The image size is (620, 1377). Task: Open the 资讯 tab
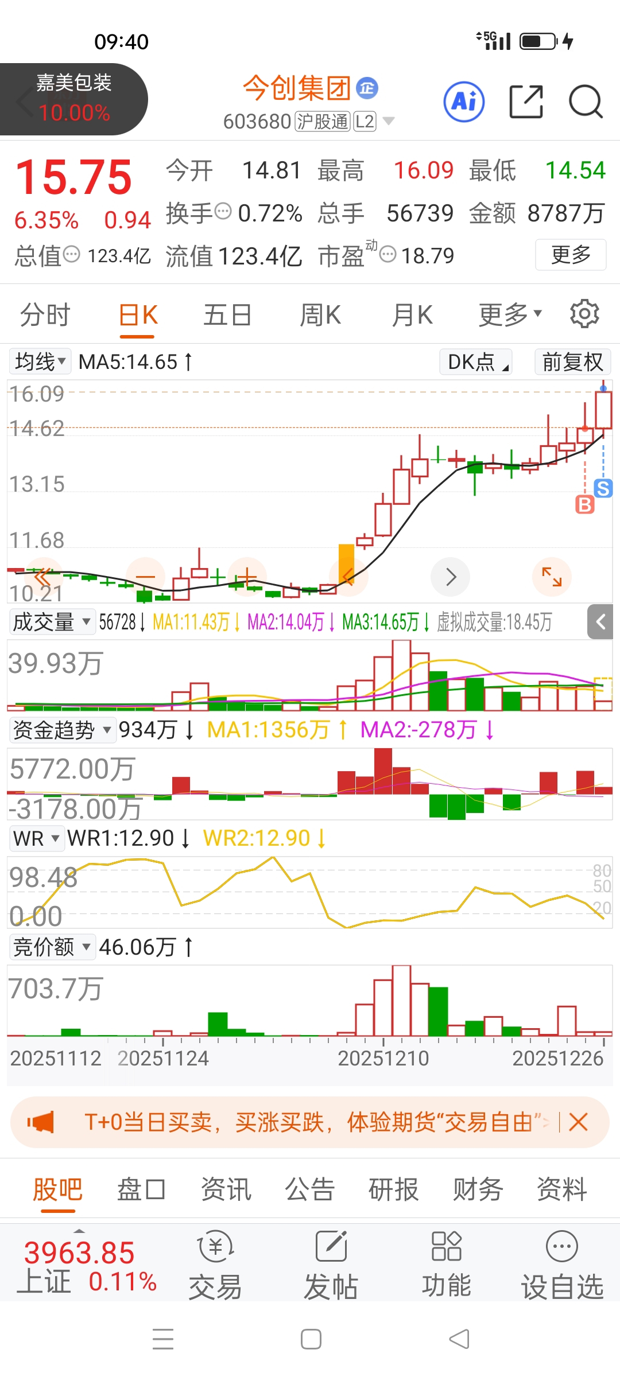(226, 1189)
